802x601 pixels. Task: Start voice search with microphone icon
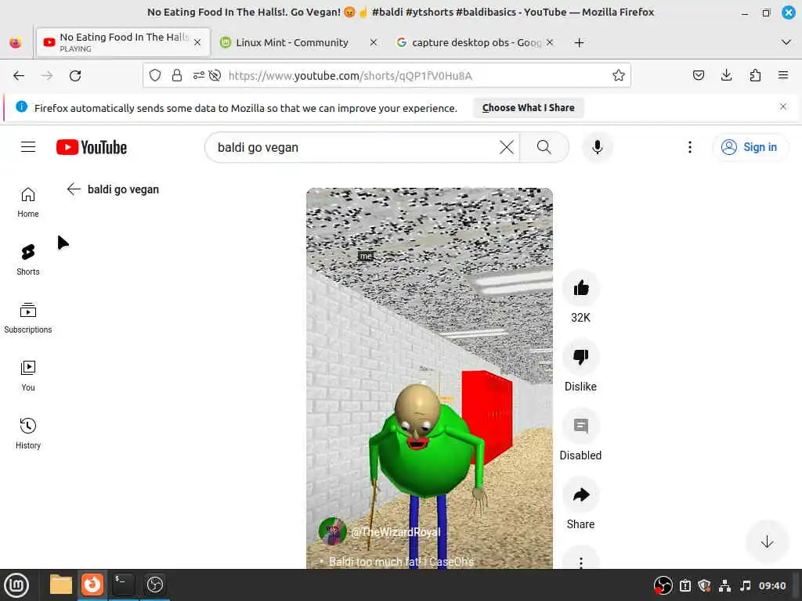597,147
